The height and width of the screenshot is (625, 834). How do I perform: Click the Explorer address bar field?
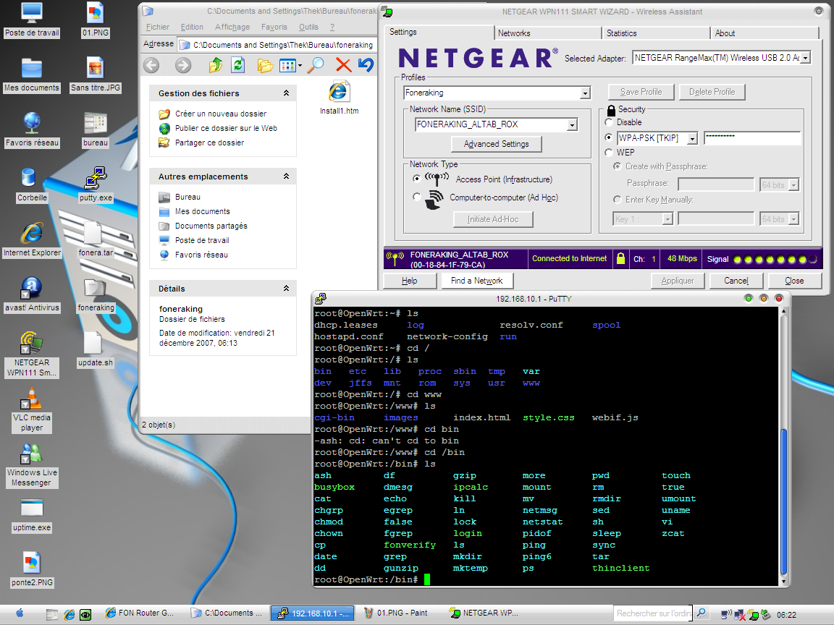tap(277, 45)
